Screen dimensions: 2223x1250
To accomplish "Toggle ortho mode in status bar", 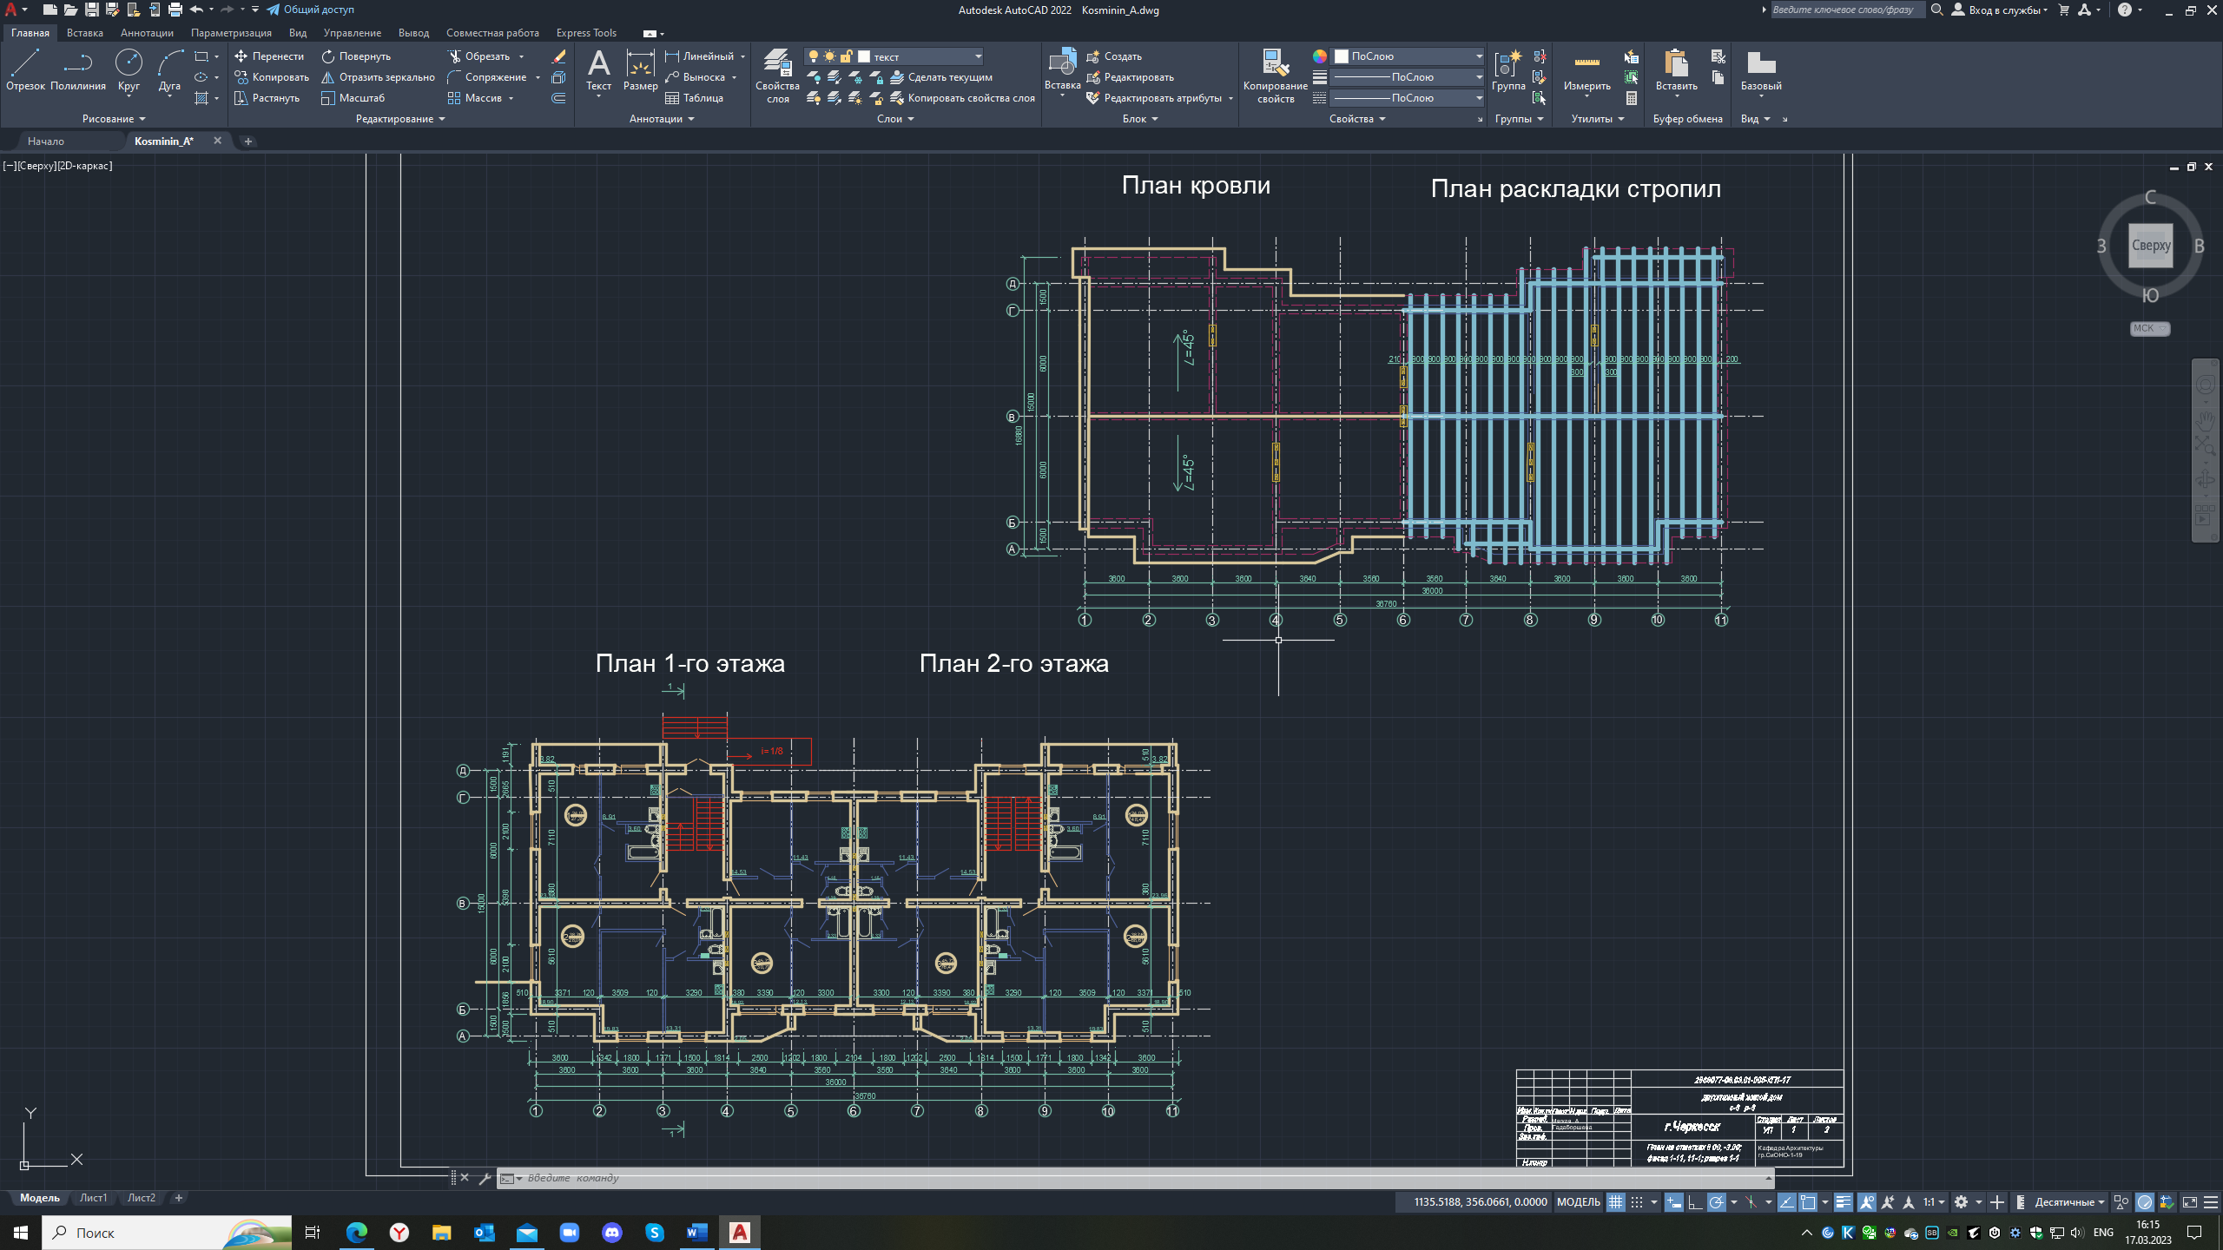I will tap(1694, 1202).
